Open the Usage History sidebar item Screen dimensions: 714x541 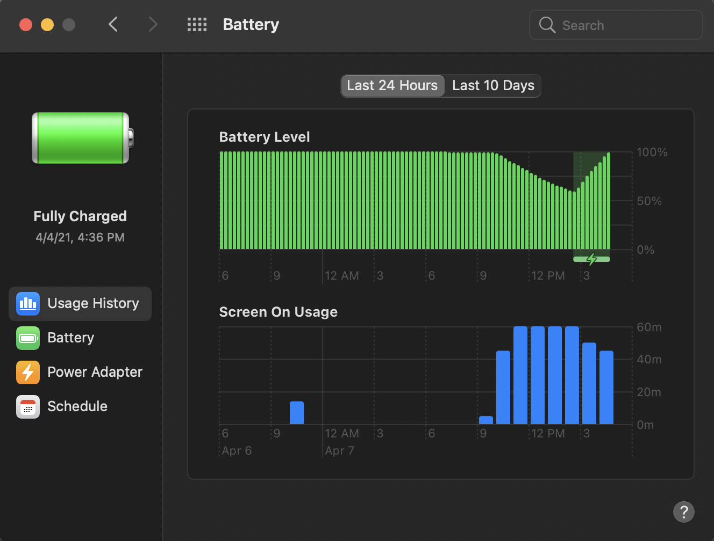(80, 304)
